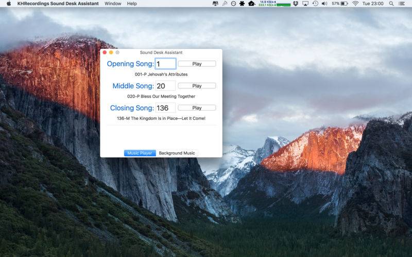Click the Dropbox menu bar icon
The image size is (412, 257).
tap(296, 4)
